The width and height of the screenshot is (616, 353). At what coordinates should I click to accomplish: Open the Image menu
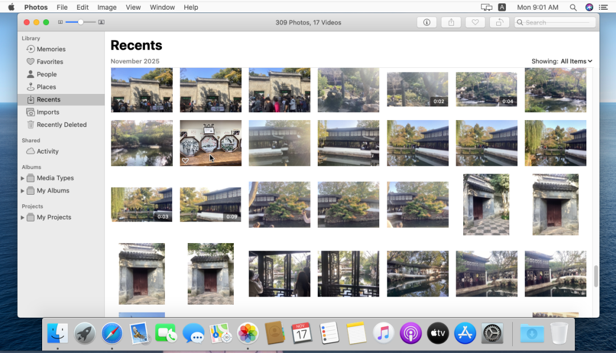coord(107,7)
